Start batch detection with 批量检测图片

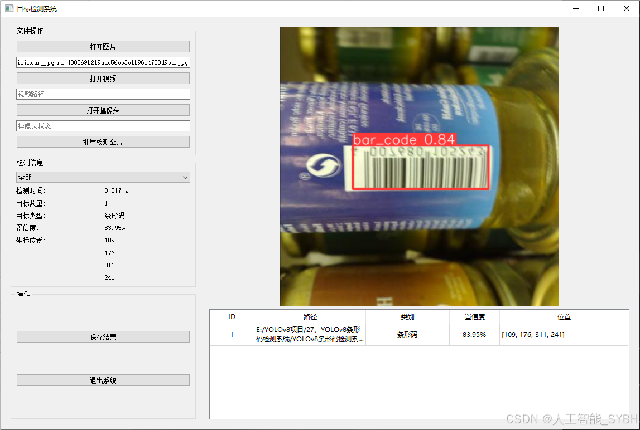pyautogui.click(x=103, y=142)
